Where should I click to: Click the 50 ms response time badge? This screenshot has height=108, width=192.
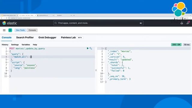187,45
